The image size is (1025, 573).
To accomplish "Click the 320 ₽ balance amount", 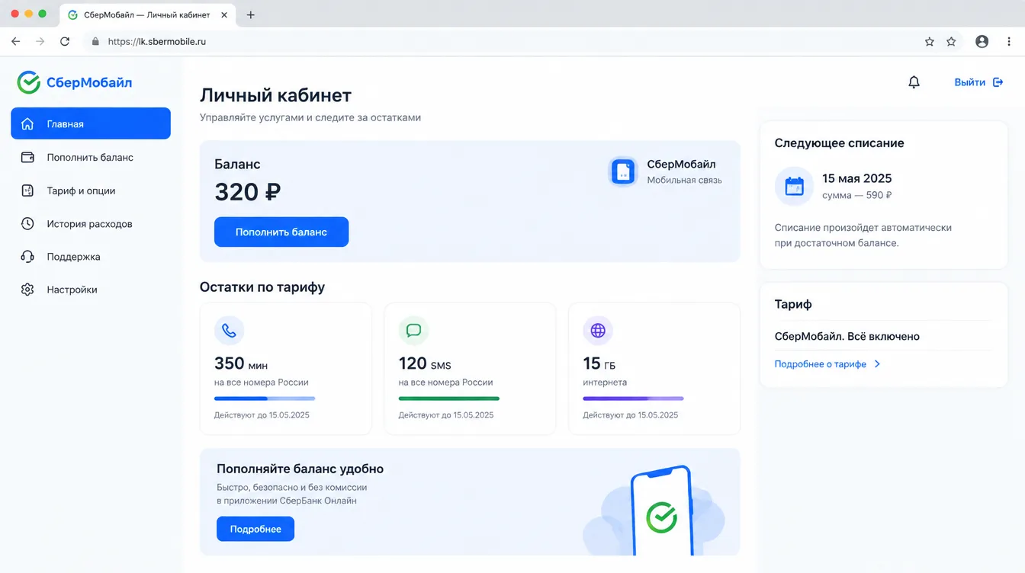I will [x=248, y=192].
